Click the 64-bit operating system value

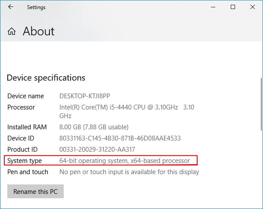tap(124, 161)
